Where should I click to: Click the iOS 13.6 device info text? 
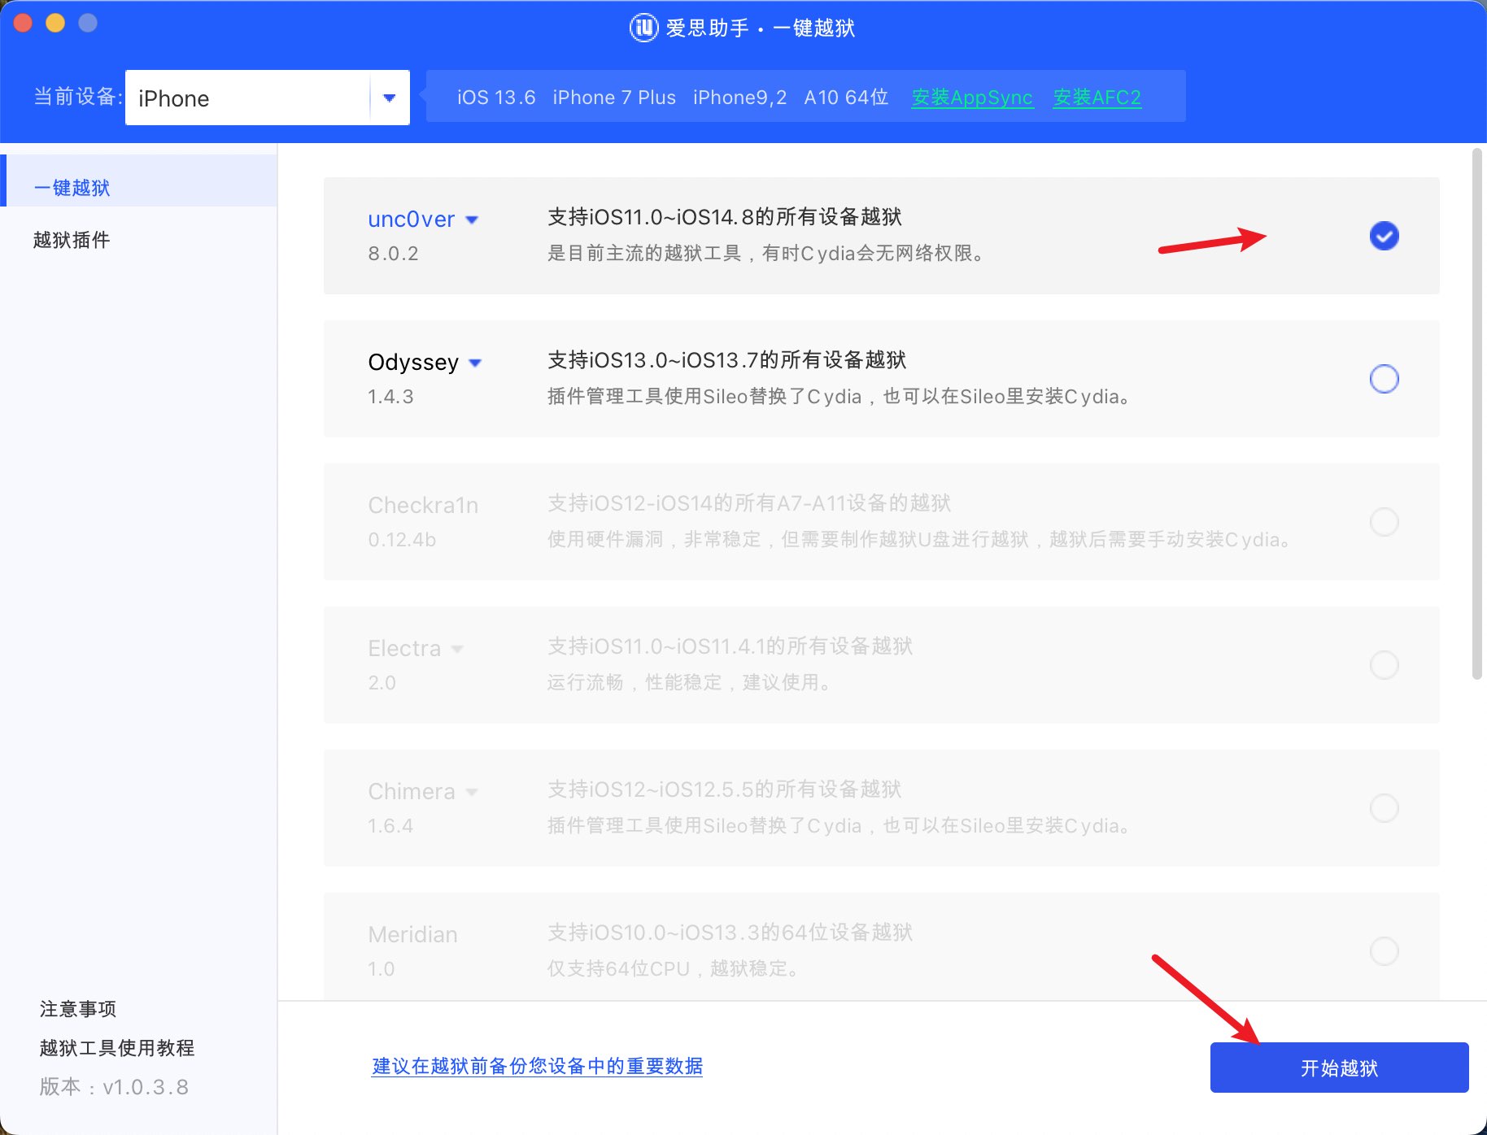point(496,98)
